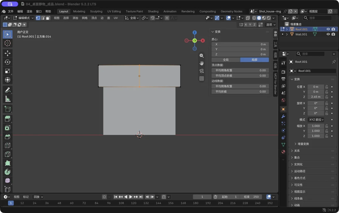339x213 pixels.
Task: Activate the Scale tool
Action: tap(8, 71)
